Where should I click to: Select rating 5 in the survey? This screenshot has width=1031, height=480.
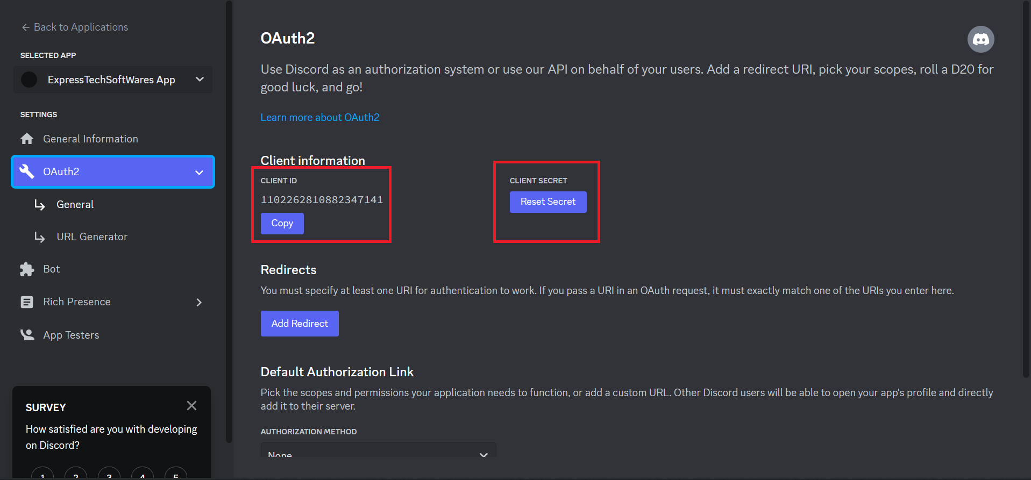[x=175, y=475]
